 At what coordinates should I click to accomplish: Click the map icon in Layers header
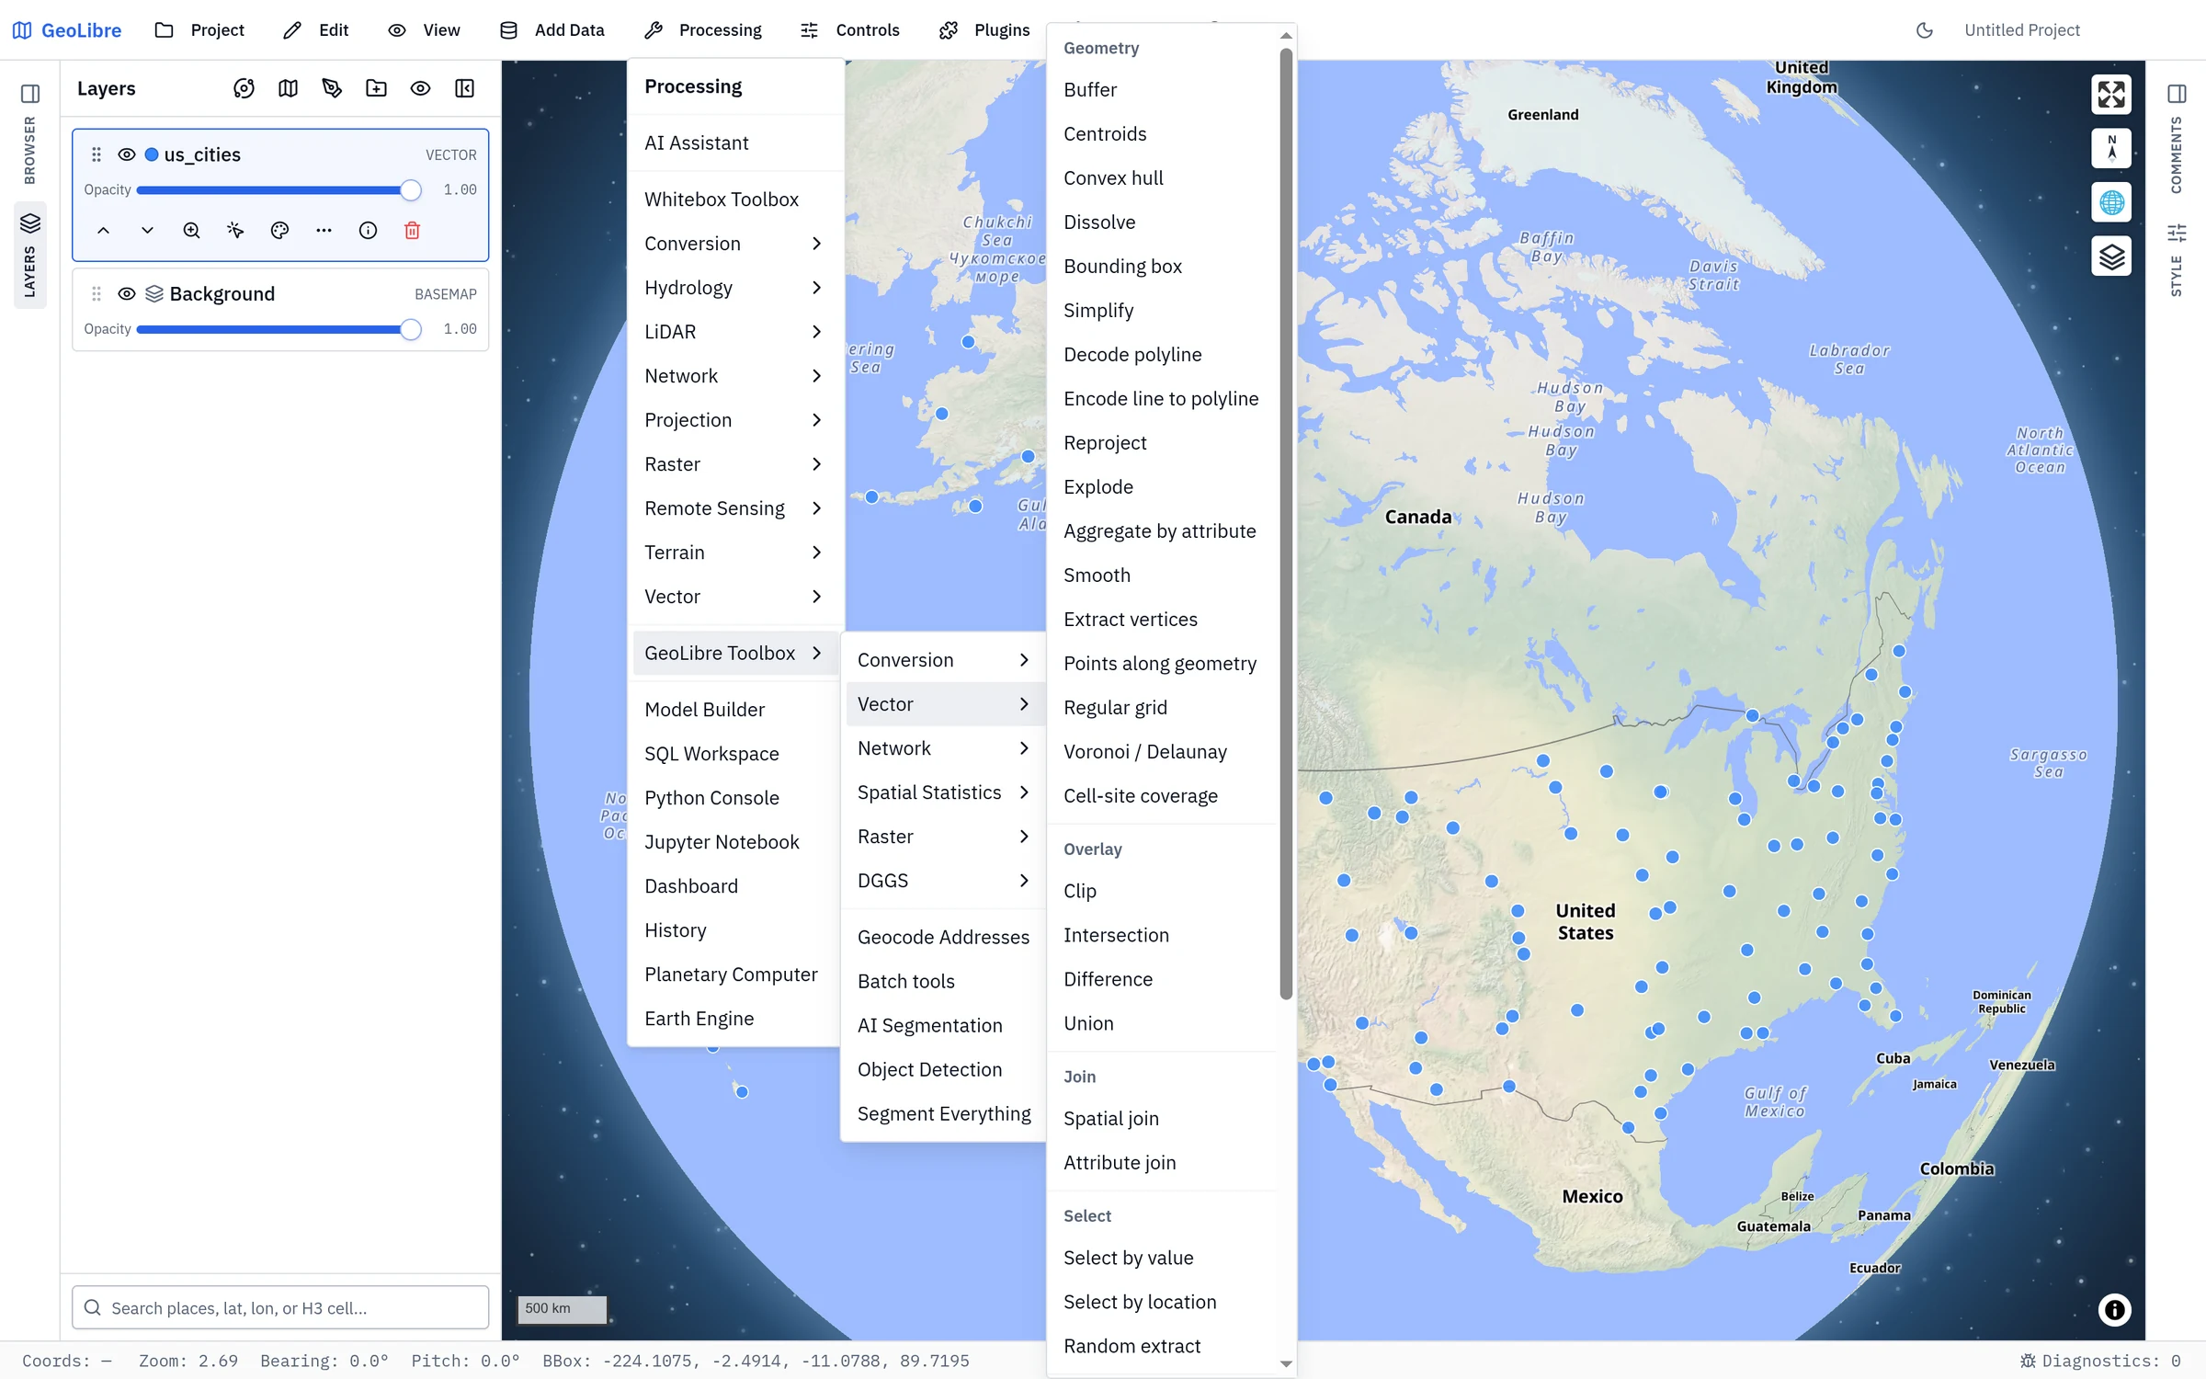[288, 88]
